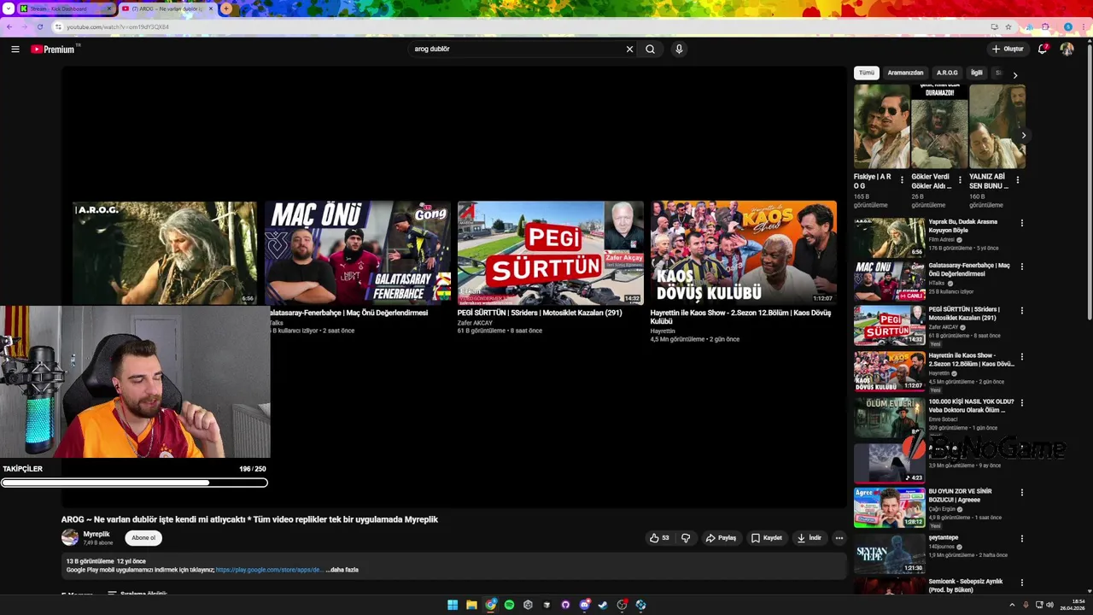This screenshot has width=1093, height=615.
Task: Select the A.R.O.G filter chip
Action: click(947, 73)
